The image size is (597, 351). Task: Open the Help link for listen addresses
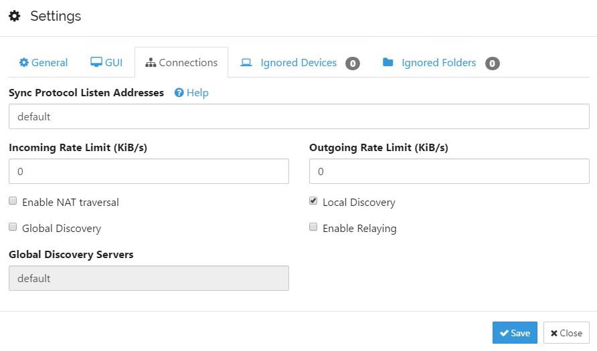pyautogui.click(x=197, y=93)
